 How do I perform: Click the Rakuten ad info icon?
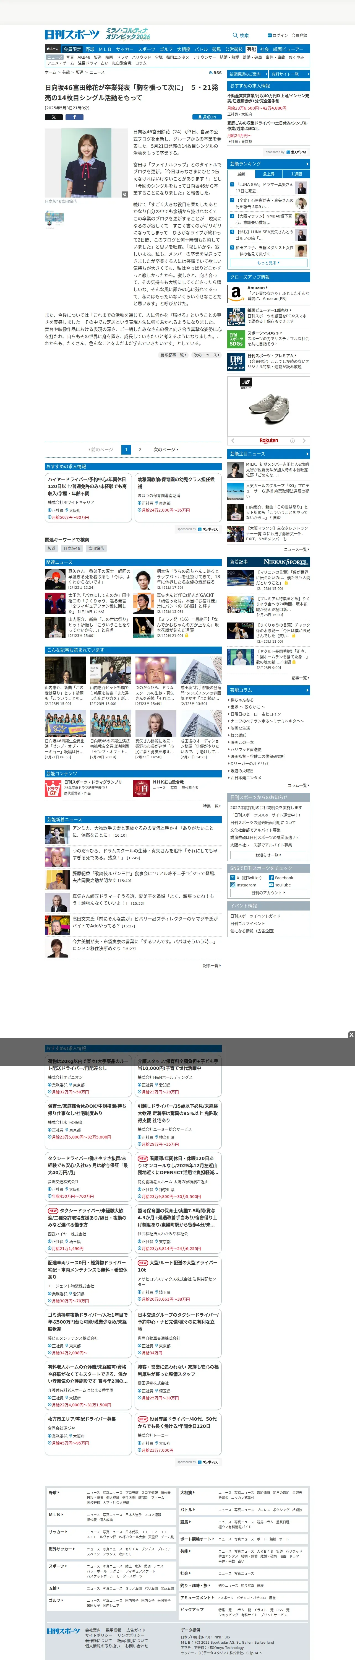pyautogui.click(x=292, y=441)
